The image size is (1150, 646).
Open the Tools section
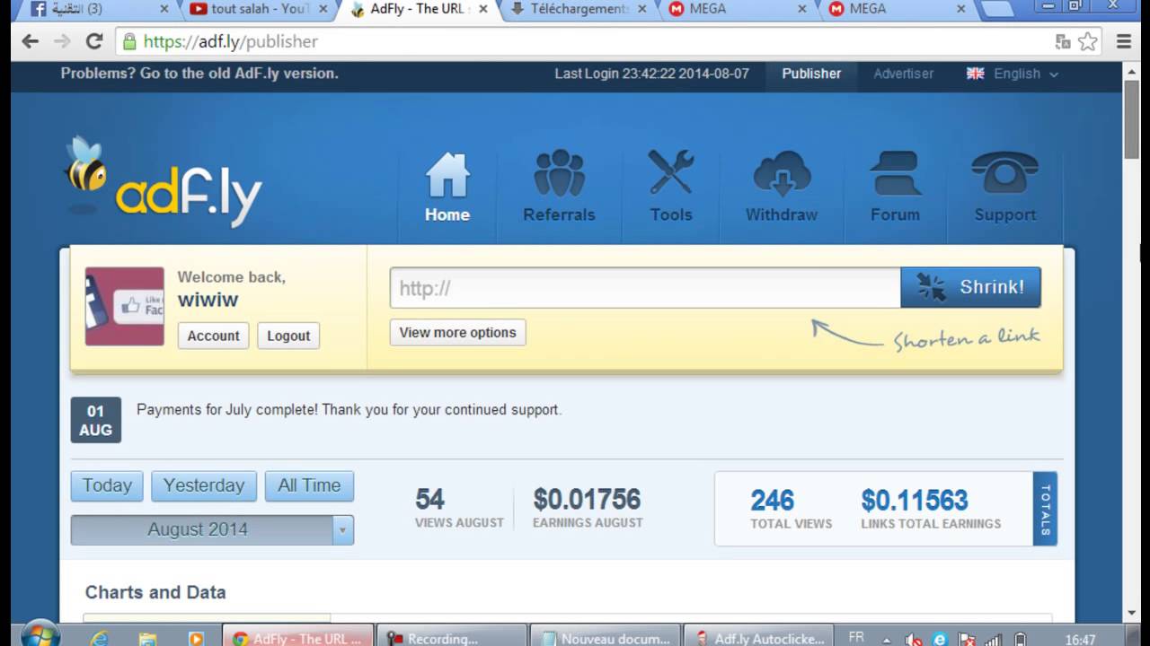tap(671, 188)
